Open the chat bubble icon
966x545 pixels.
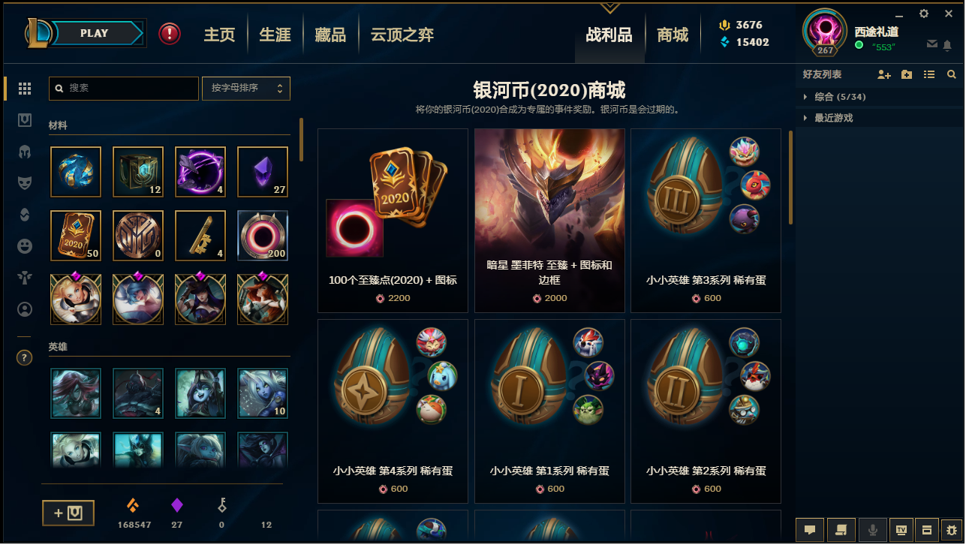pyautogui.click(x=810, y=530)
